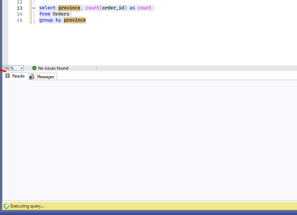Click the horizontal scrollbar left arrow
297x215 pixels.
(97, 68)
